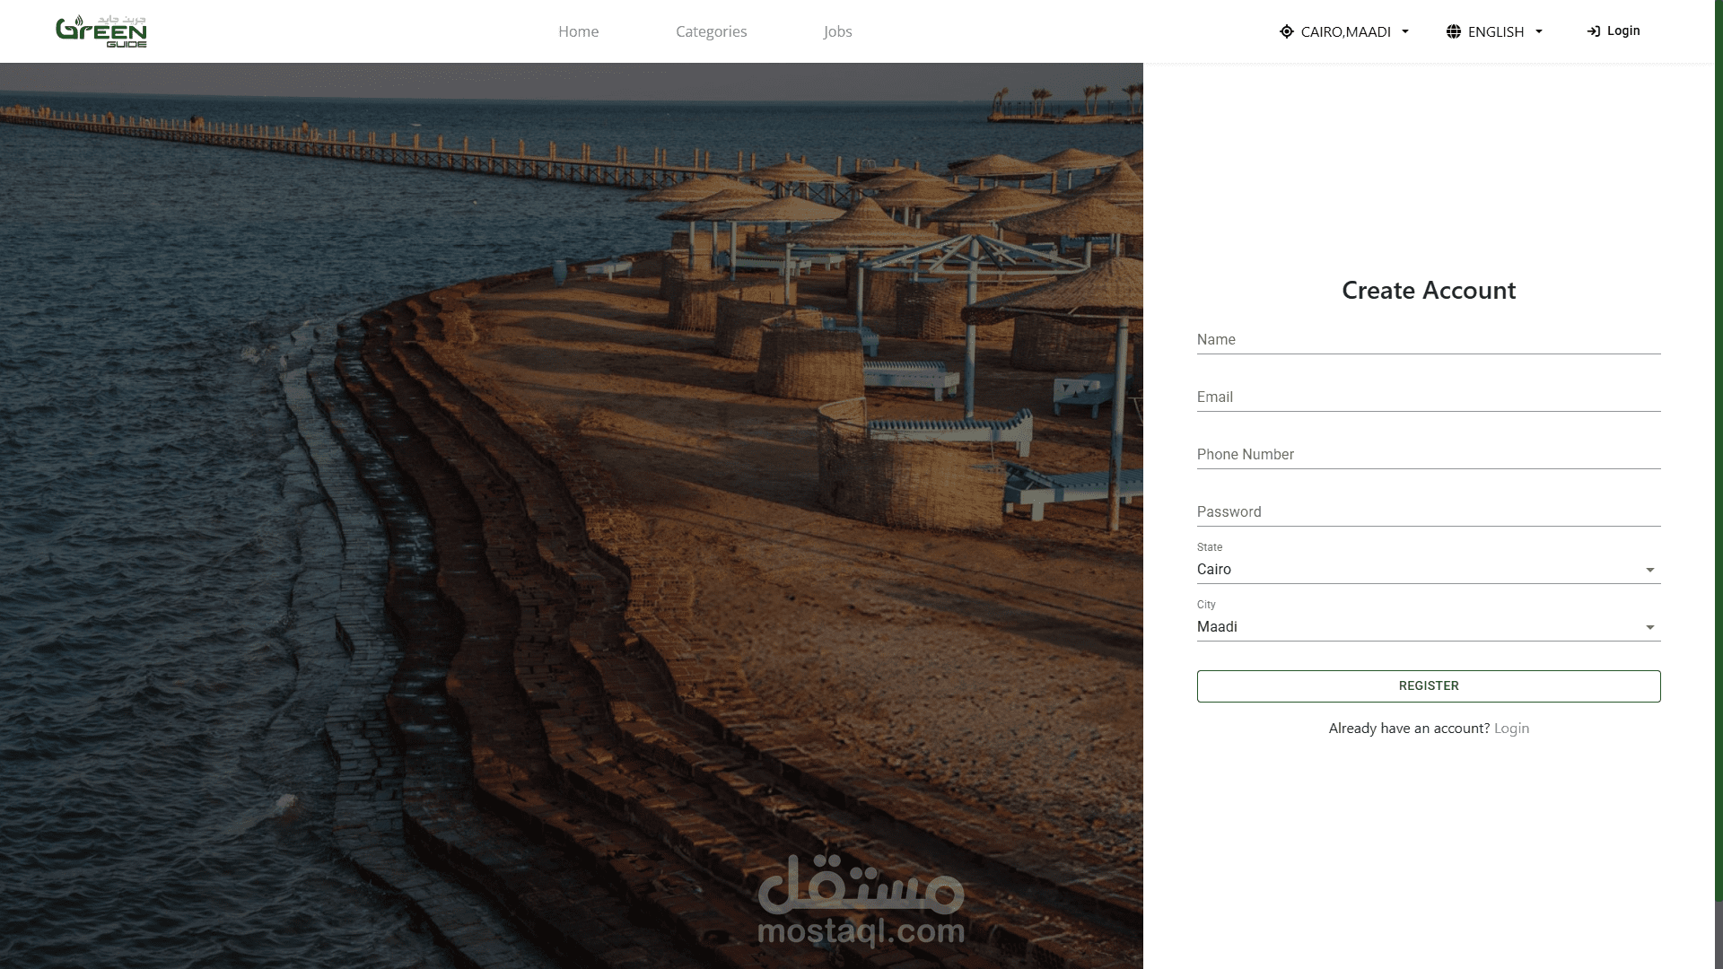
Task: Go to the Home menu item
Action: [x=578, y=31]
